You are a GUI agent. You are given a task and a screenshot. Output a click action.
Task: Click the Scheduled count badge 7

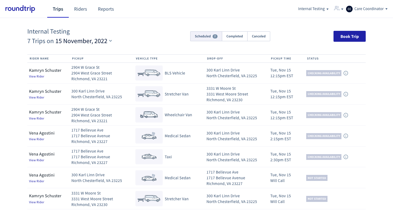215,36
